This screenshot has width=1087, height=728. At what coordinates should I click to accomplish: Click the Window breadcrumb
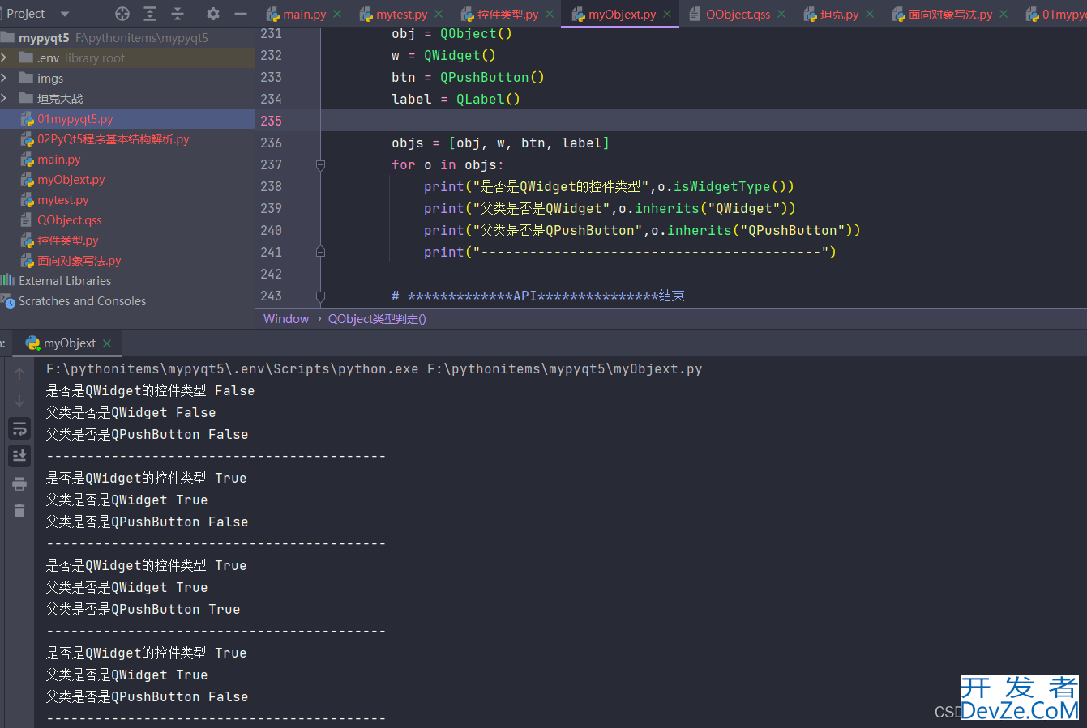click(286, 319)
